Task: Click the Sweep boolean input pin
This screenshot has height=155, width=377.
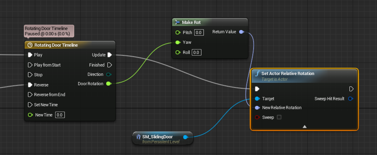Action: tap(257, 117)
